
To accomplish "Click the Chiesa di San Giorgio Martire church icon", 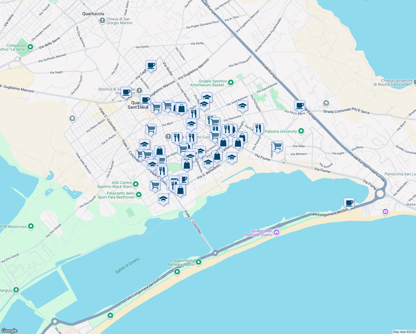I will tap(102, 21).
